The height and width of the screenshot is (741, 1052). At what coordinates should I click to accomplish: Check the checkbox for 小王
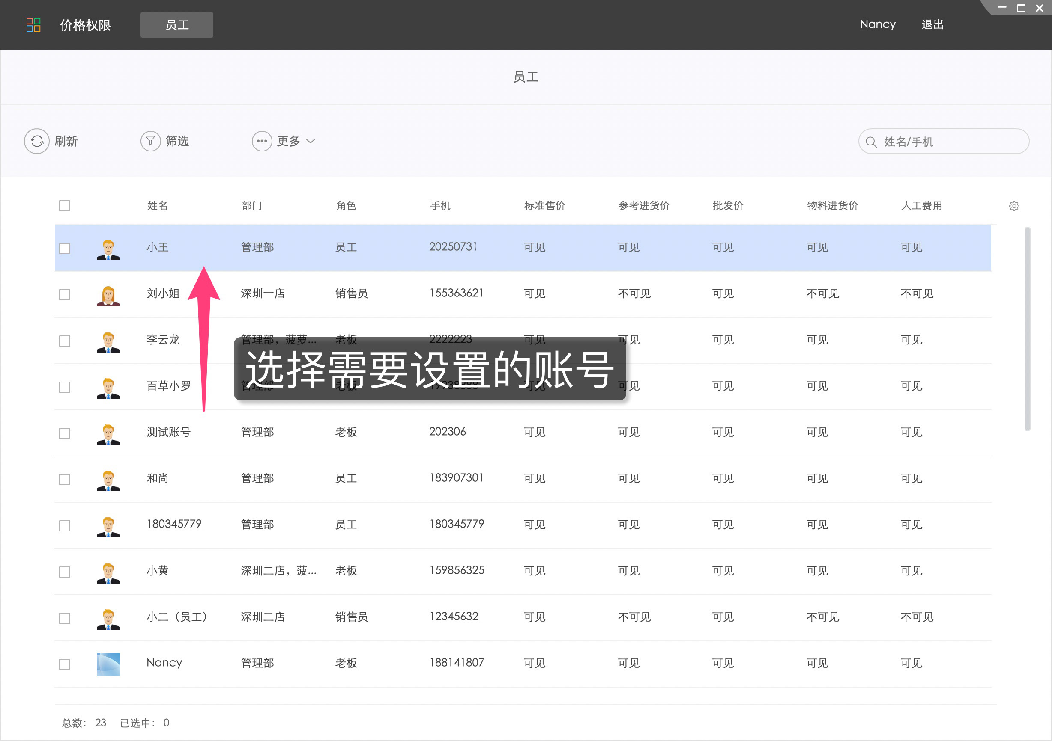coord(65,248)
